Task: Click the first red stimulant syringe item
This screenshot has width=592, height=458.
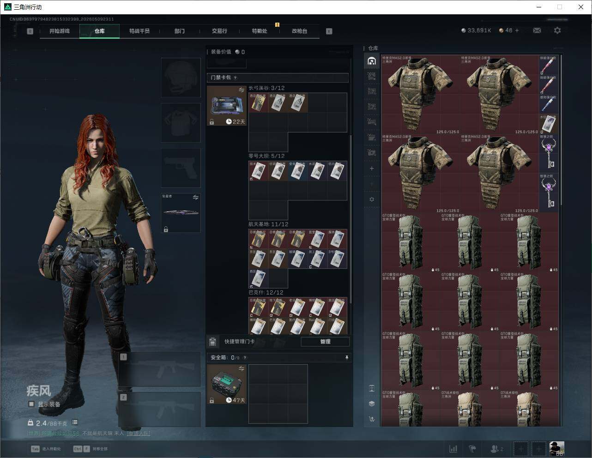Action: [549, 66]
